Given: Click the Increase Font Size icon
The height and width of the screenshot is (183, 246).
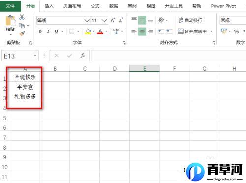Looking at the screenshot, I should pyautogui.click(x=113, y=20).
